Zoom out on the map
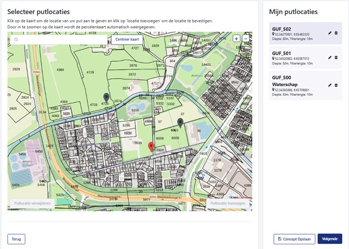Viewport: 349px width, 249px height. [x=246, y=38]
